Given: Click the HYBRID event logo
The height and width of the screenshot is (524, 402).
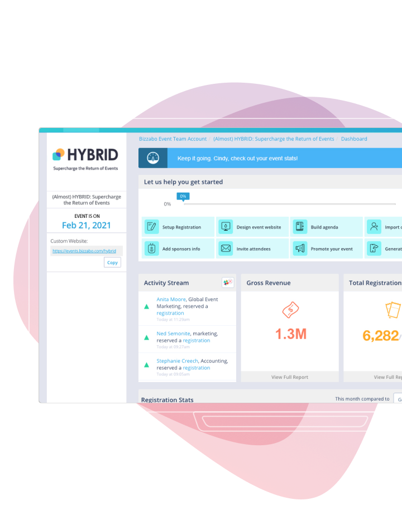Looking at the screenshot, I should (x=85, y=159).
